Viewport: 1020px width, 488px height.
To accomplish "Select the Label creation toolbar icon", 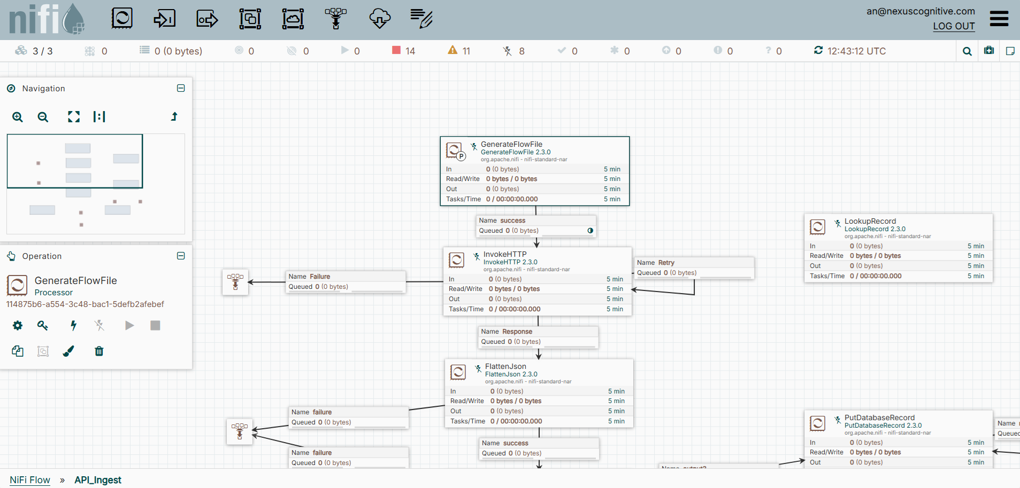I will point(421,19).
